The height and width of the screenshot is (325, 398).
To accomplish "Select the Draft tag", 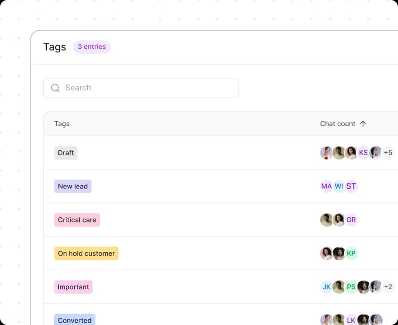I will 66,153.
